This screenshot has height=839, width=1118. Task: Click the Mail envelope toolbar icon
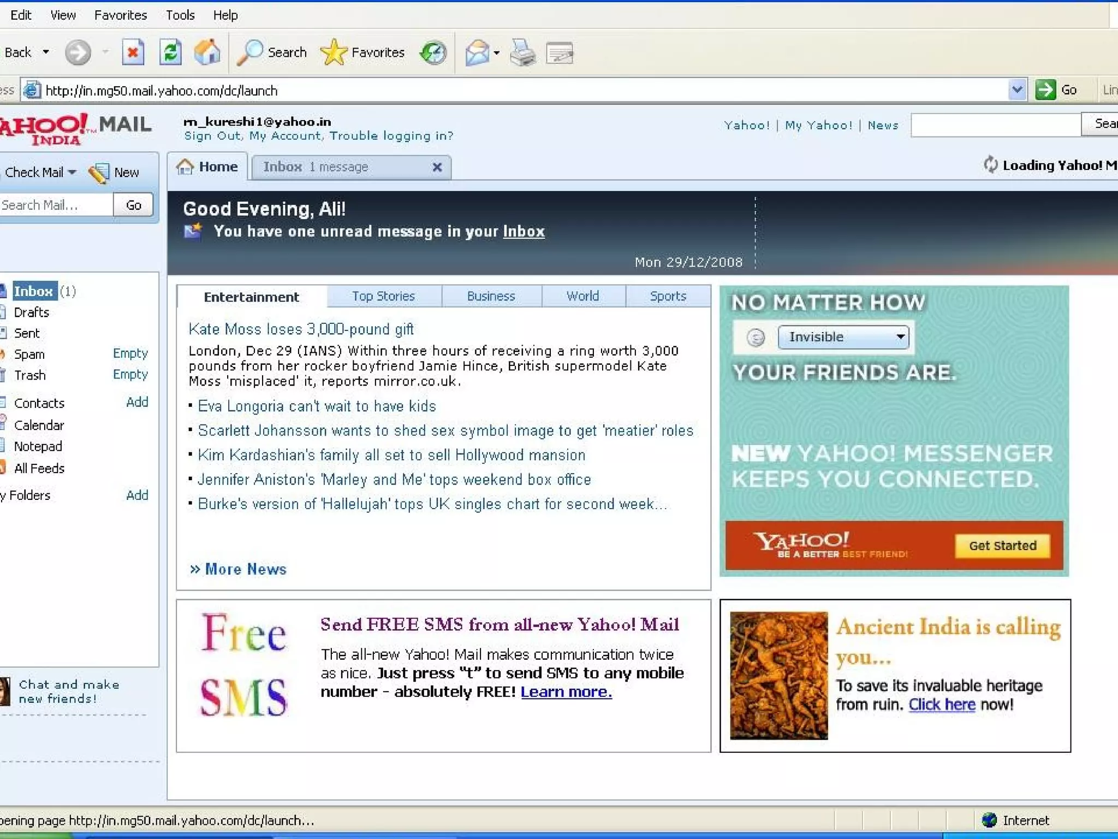pyautogui.click(x=478, y=53)
